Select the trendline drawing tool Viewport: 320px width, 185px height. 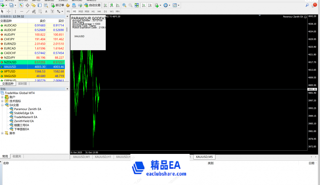[28, 11]
